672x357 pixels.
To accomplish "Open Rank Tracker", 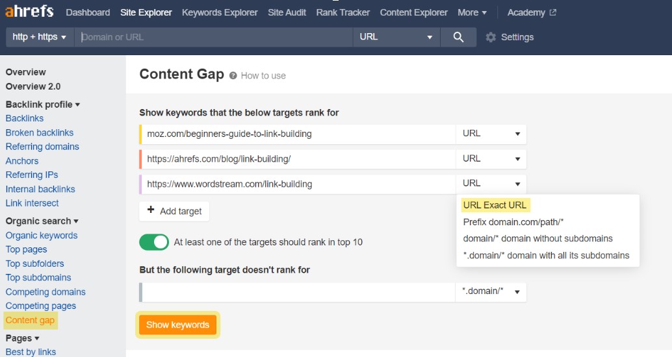I will coord(343,12).
